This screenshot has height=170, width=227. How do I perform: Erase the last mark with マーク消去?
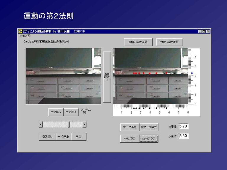tap(129, 127)
